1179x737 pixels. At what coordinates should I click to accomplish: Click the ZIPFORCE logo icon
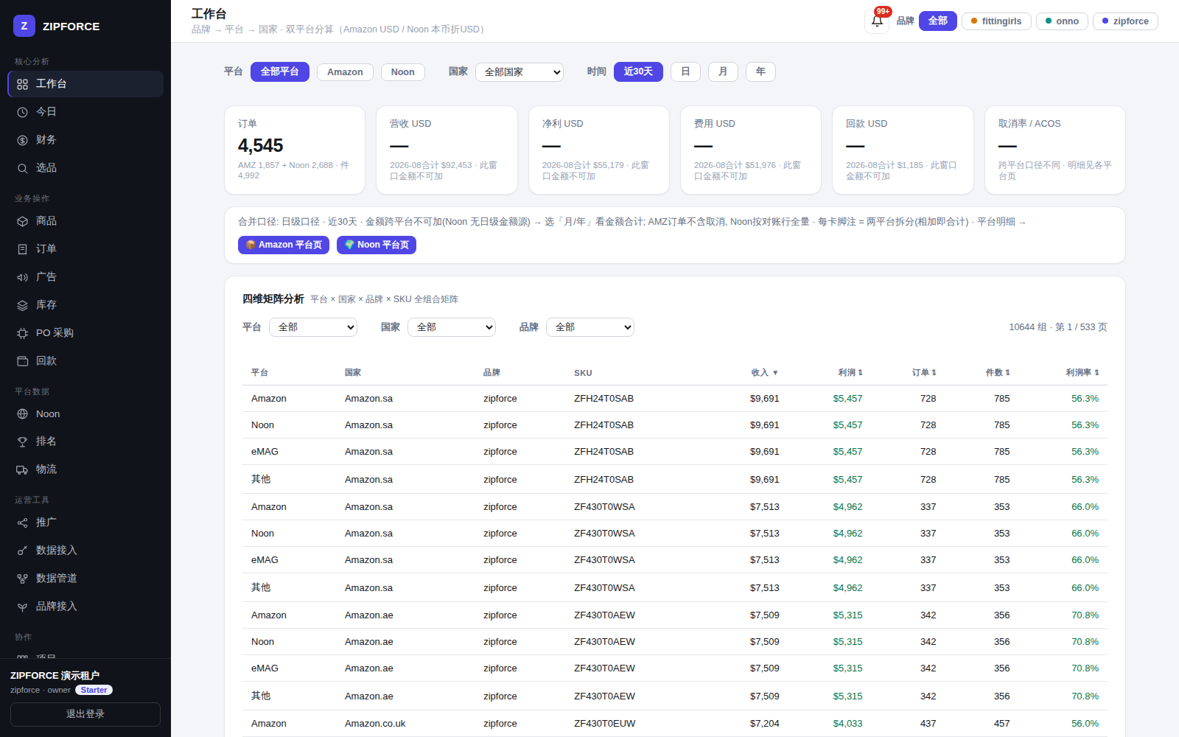(x=24, y=26)
